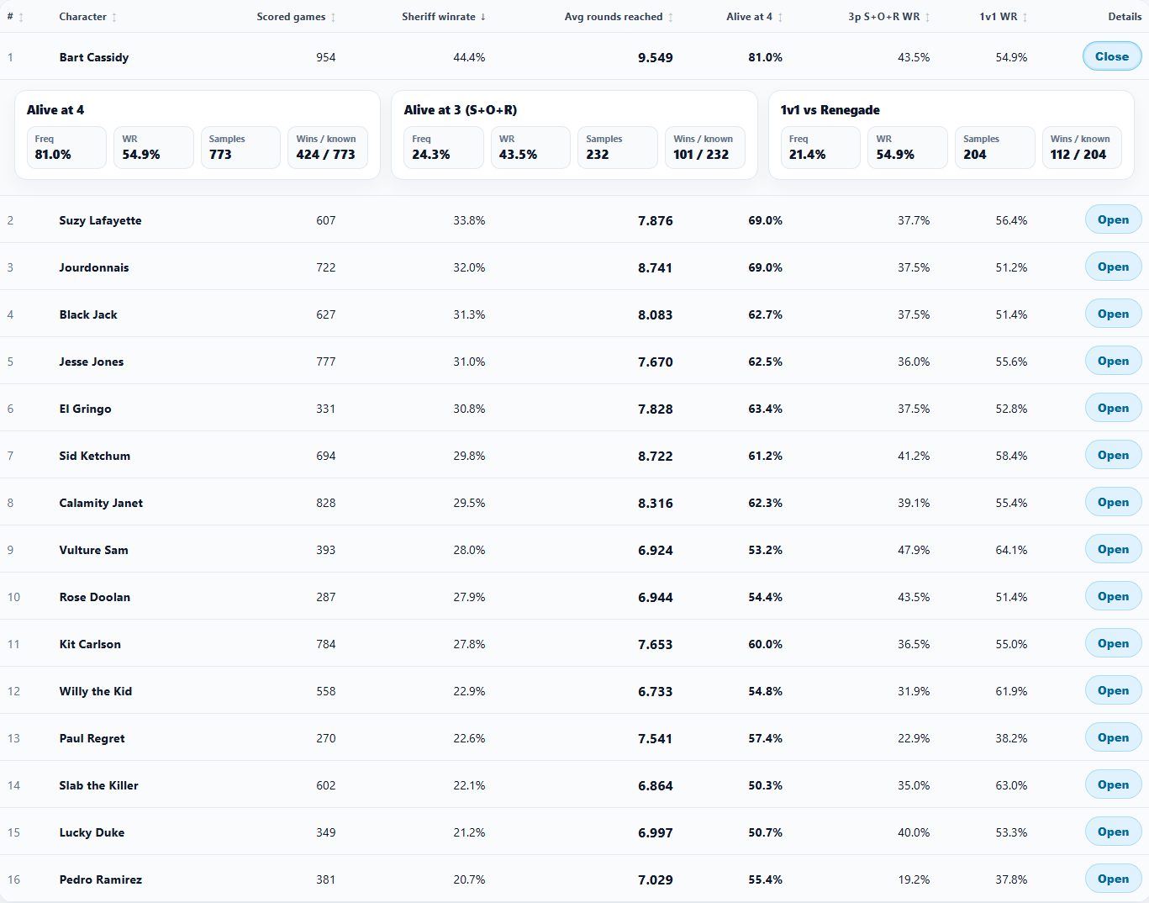1149x903 pixels.
Task: Toggle the Sheriff winrate descending arrow
Action: 483,17
